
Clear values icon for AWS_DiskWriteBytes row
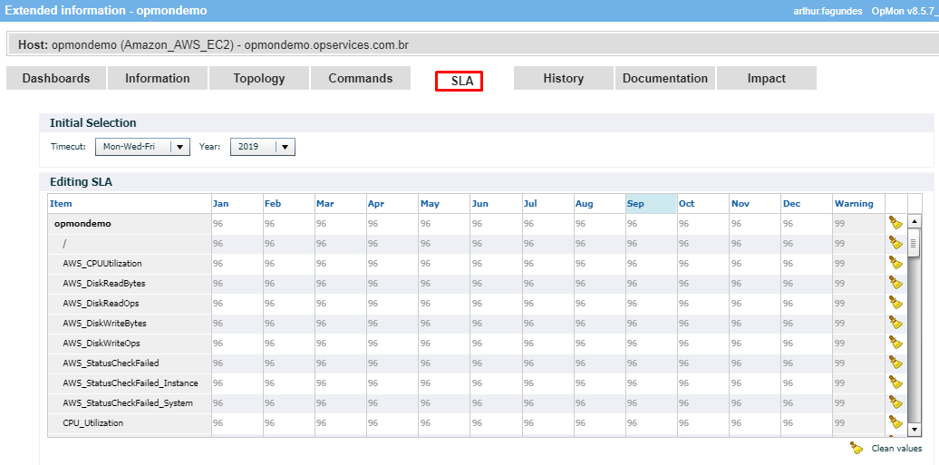point(895,323)
